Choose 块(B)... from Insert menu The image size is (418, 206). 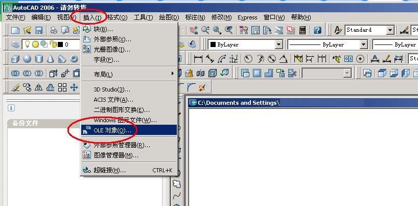[x=129, y=29]
